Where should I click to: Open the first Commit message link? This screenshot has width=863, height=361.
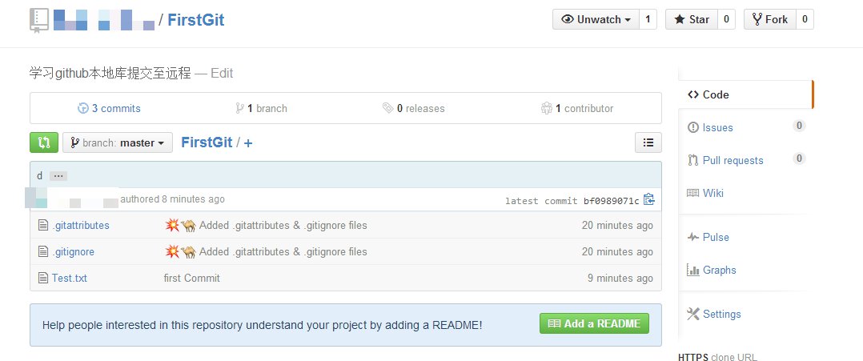click(x=191, y=278)
